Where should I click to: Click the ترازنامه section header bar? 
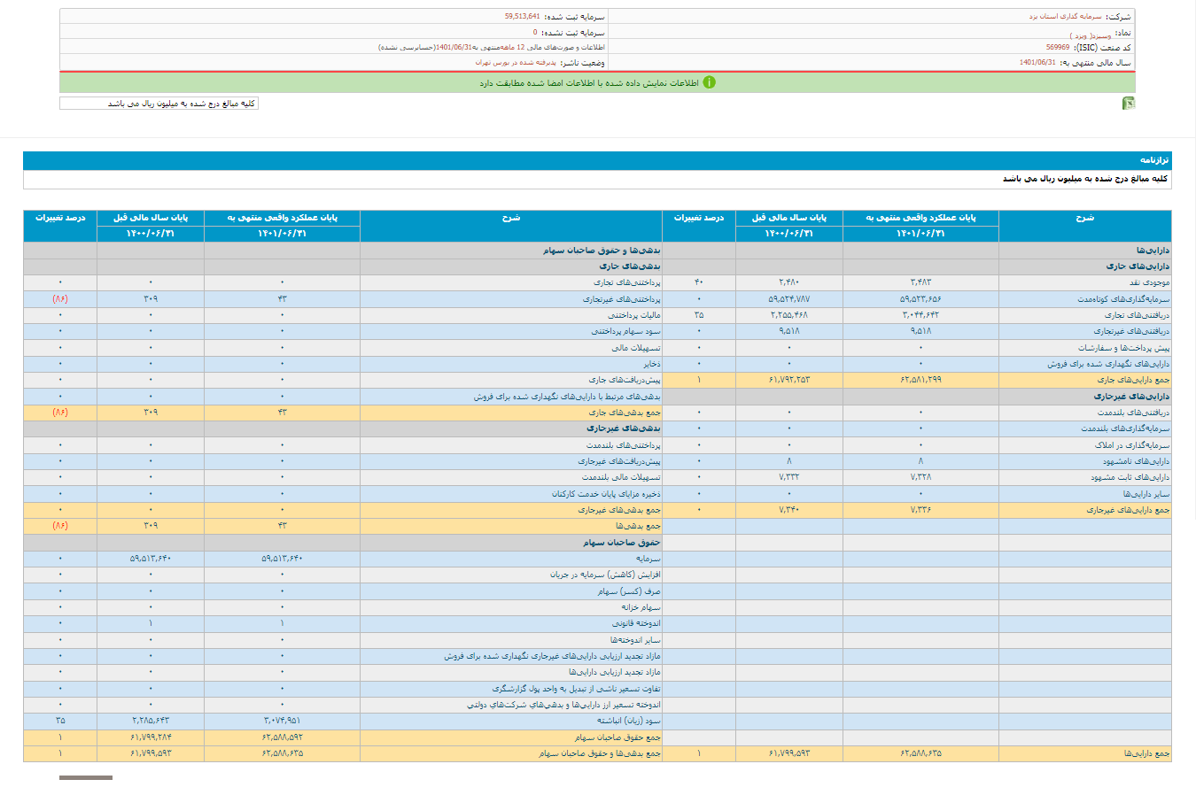(x=597, y=160)
